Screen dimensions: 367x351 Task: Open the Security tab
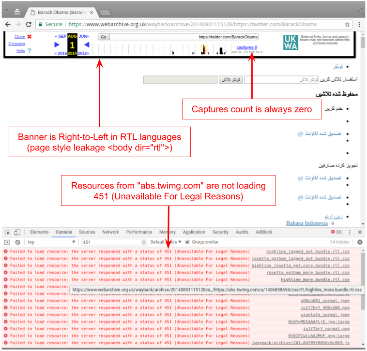pos(220,232)
